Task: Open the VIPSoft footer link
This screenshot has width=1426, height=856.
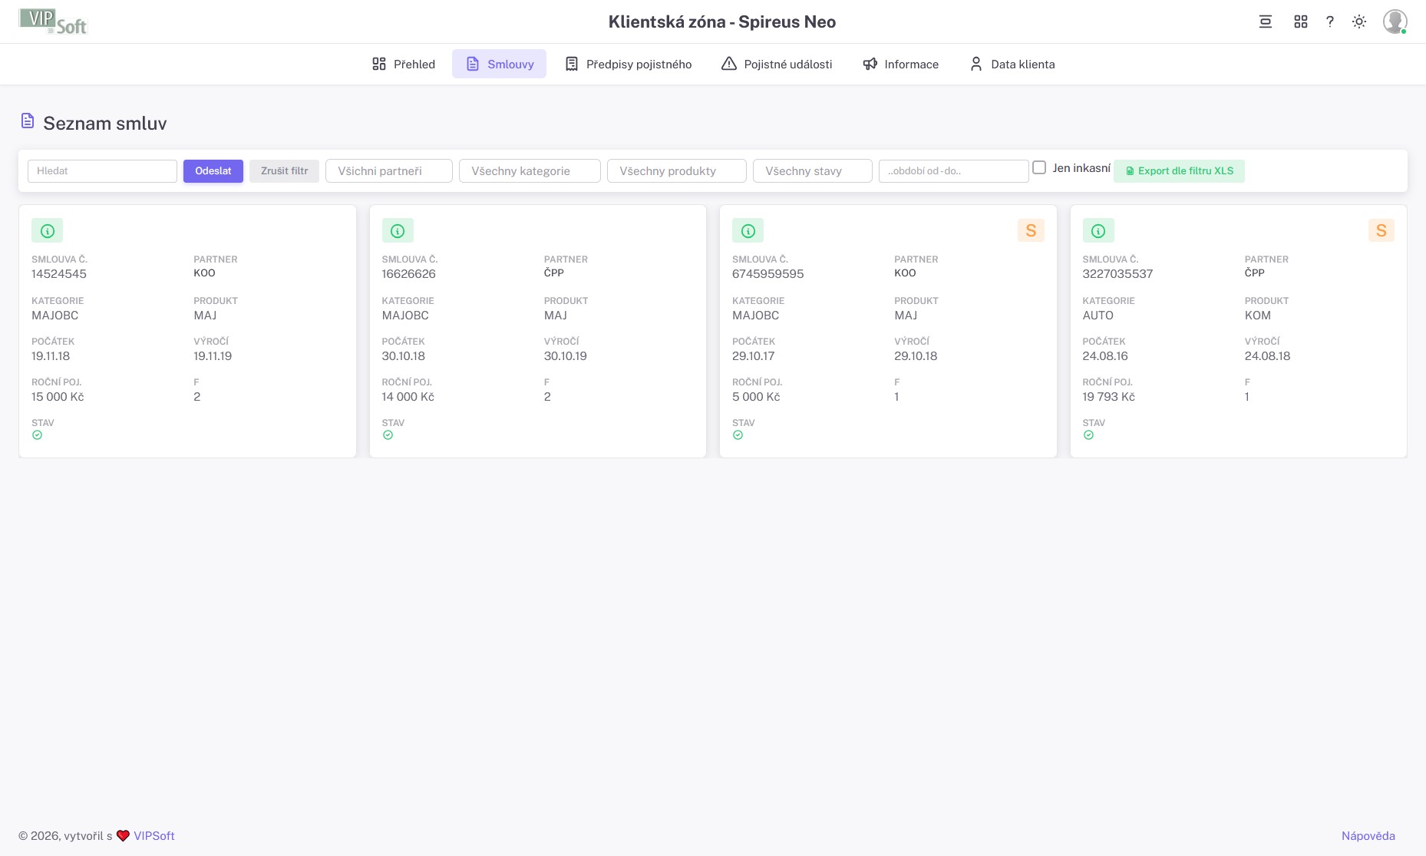Action: click(x=154, y=836)
